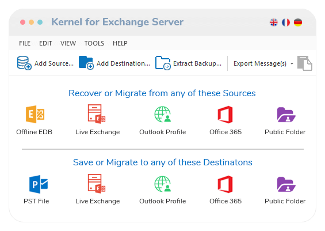Select the PST File destination icon

(x=39, y=184)
